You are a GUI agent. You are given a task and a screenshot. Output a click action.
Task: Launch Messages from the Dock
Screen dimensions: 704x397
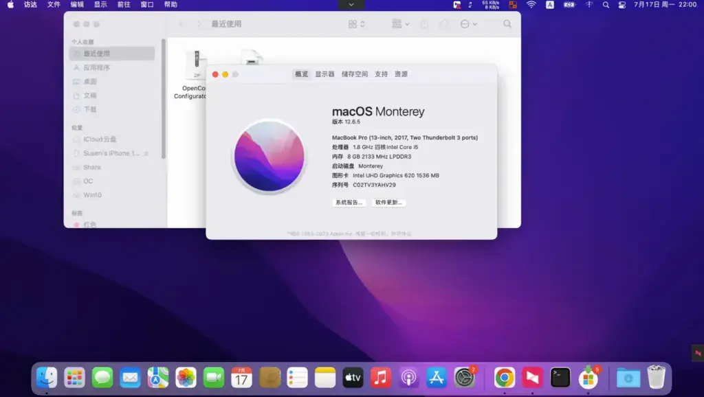102,378
